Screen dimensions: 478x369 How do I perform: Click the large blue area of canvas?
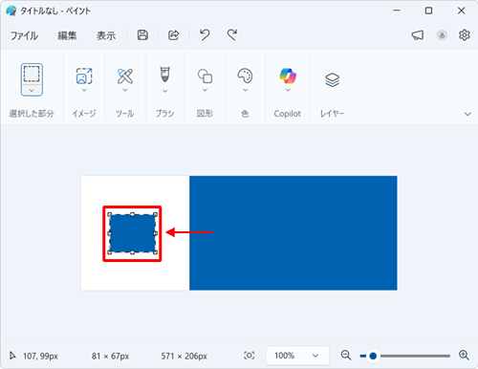293,233
